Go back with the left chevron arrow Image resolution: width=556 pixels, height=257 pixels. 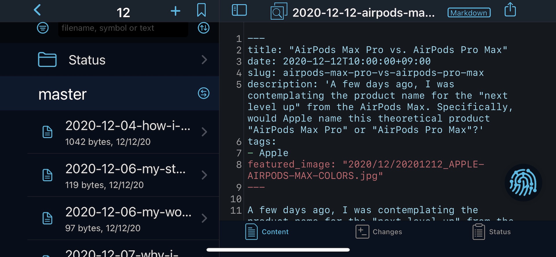(x=37, y=10)
